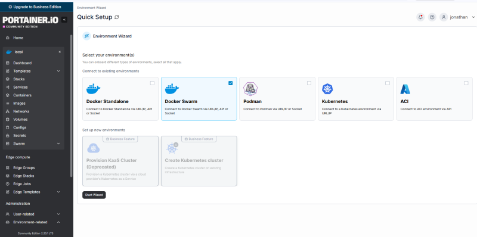Click the Provision KaaS Cluster card
Screen dimensions: 477x237
point(120,161)
